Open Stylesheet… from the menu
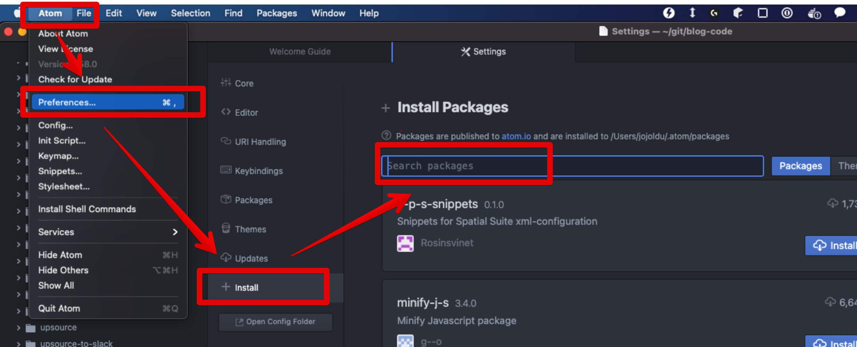This screenshot has height=347, width=857. pos(108,187)
